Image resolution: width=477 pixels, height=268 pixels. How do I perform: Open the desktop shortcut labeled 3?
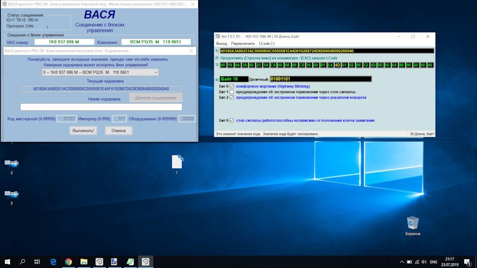(x=11, y=197)
